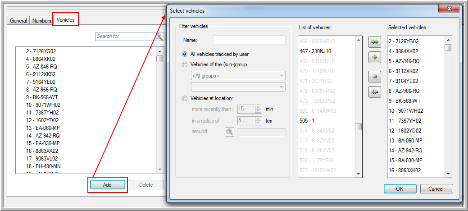Click the radius km spinner arrows

(258, 120)
